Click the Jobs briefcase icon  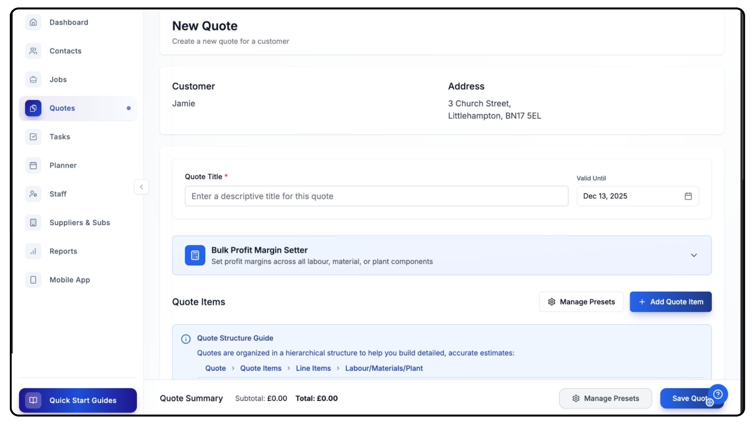[x=33, y=80]
